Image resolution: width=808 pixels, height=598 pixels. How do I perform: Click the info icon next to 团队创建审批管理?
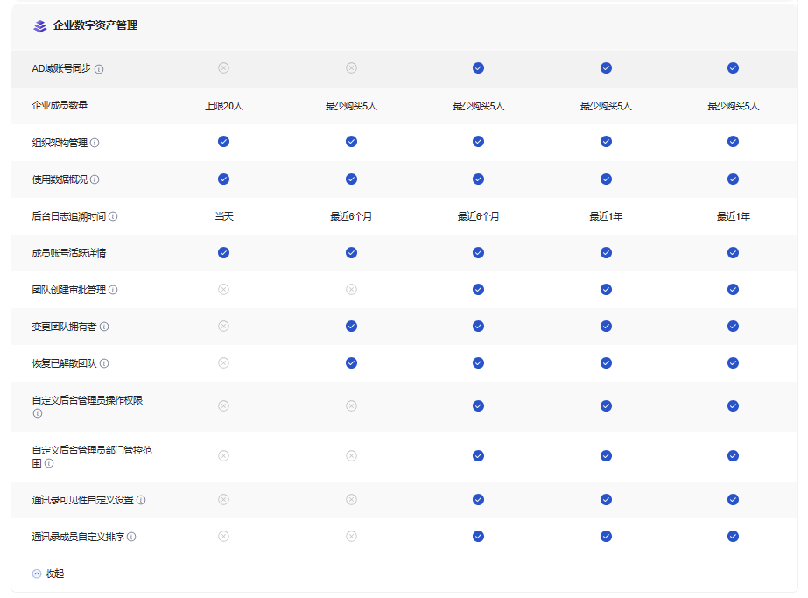tap(113, 290)
